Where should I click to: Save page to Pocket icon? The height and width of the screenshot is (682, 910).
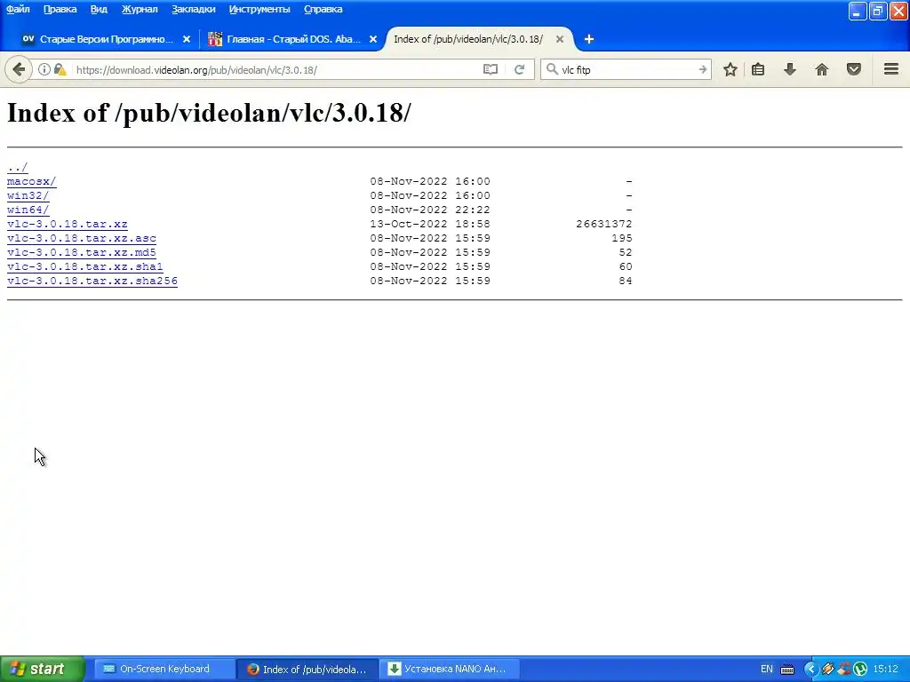(854, 69)
